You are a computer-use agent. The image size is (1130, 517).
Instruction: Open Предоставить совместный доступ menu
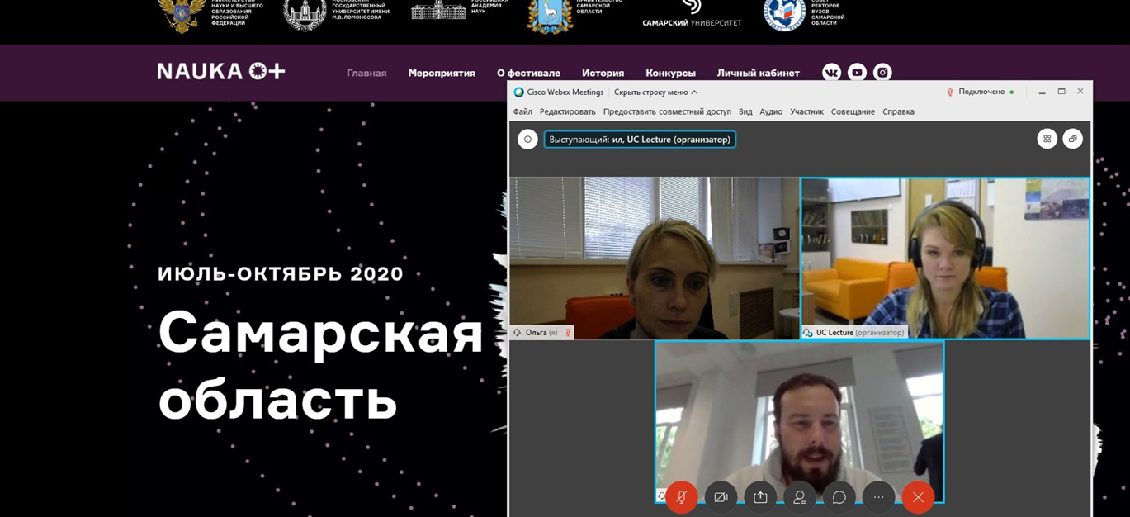pos(667,111)
